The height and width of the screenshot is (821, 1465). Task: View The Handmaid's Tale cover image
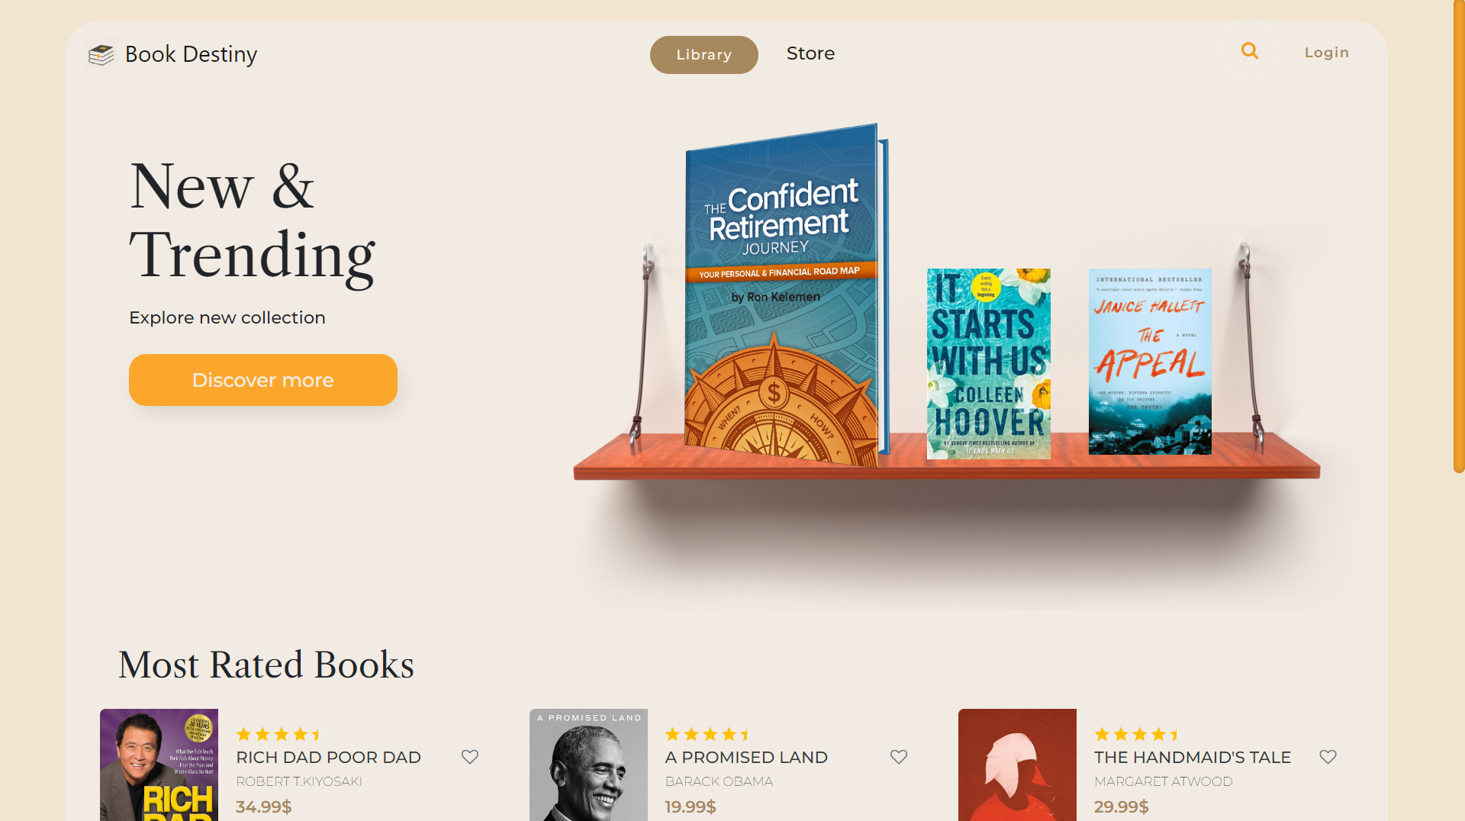1017,765
